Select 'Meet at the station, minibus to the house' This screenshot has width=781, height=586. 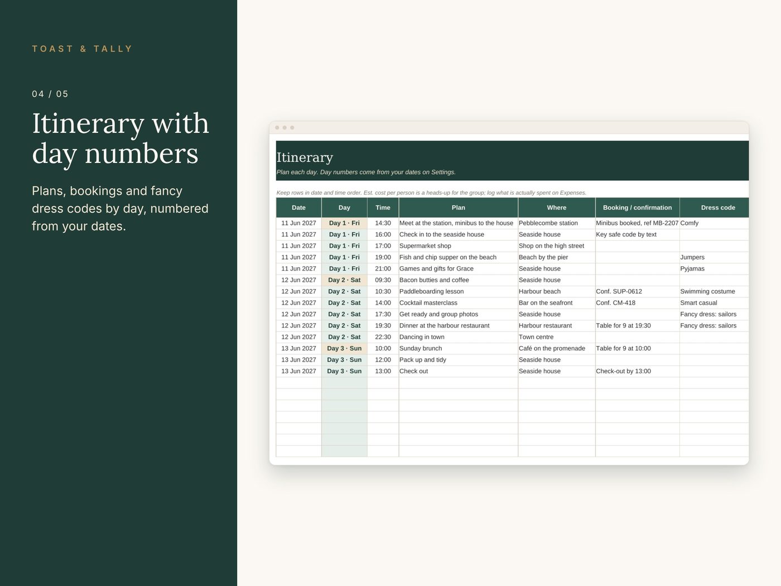click(x=459, y=223)
